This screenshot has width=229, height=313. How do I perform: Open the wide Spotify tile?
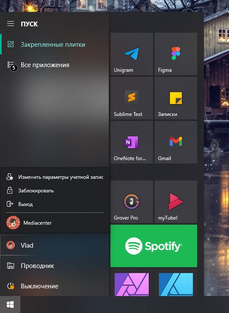click(x=154, y=246)
